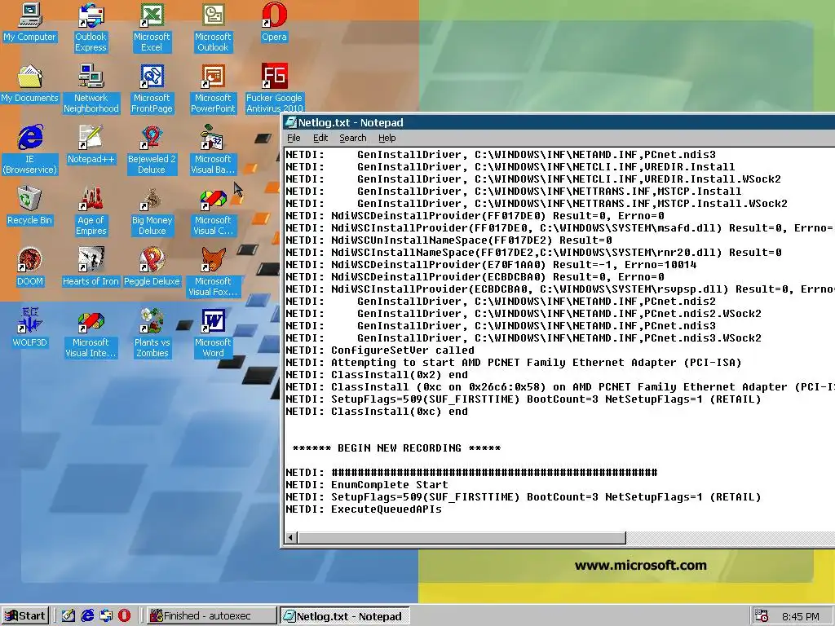Open the Help menu in Notepad
This screenshot has width=835, height=626.
point(387,138)
